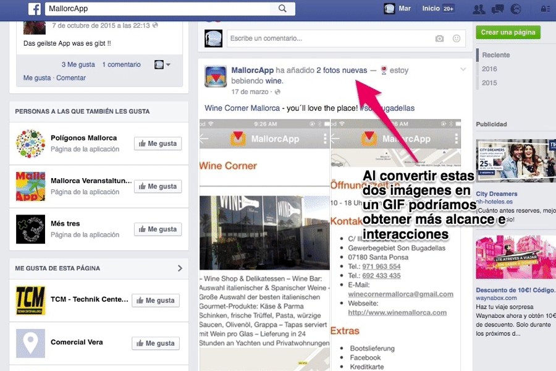556x371 pixels.
Task: Open the messages icon
Action: pos(497,9)
